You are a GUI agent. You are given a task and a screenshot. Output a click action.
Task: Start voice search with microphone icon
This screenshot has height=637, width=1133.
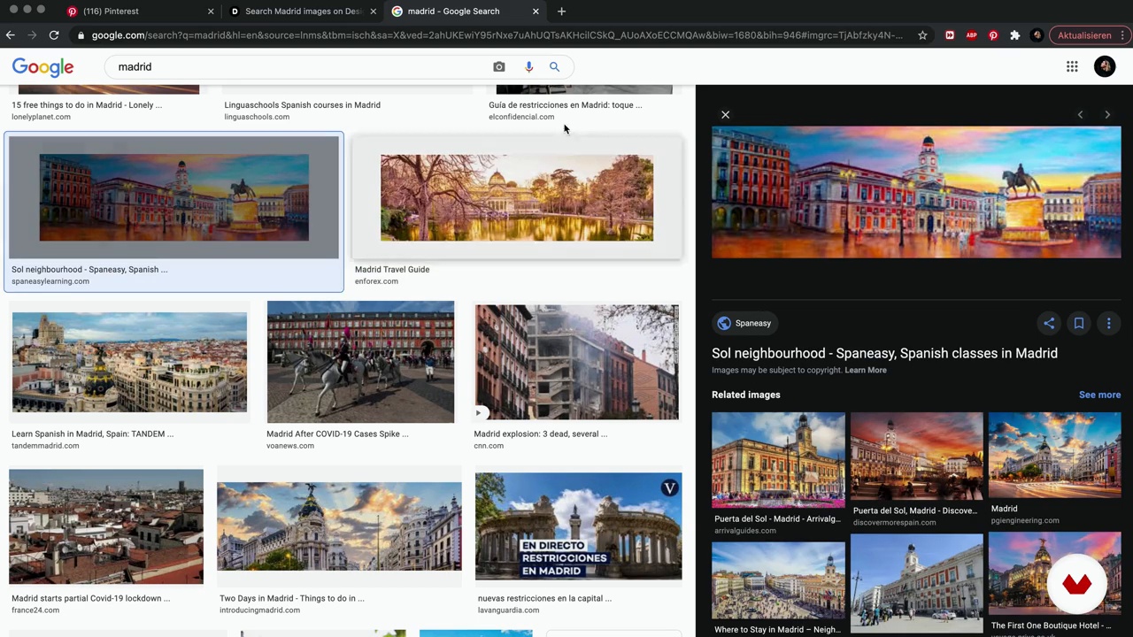coord(528,66)
